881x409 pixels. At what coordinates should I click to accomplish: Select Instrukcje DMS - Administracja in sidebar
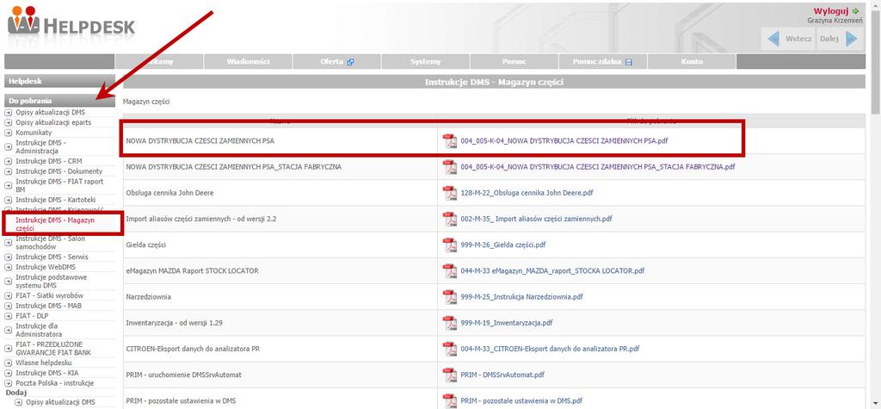coord(40,147)
